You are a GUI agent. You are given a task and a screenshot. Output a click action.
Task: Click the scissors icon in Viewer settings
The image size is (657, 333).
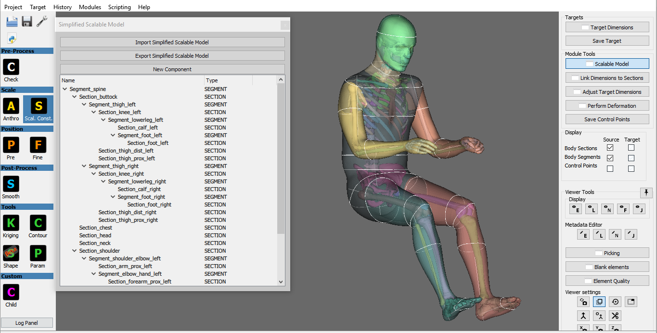pos(615,316)
